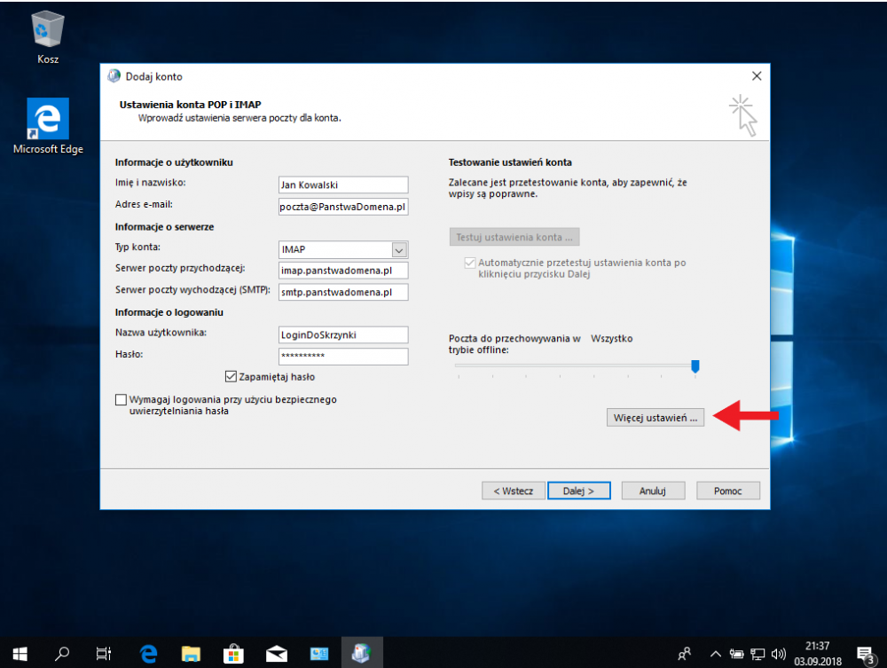Click the Informacje o użytkowniku heading
887x668 pixels.
coord(174,162)
